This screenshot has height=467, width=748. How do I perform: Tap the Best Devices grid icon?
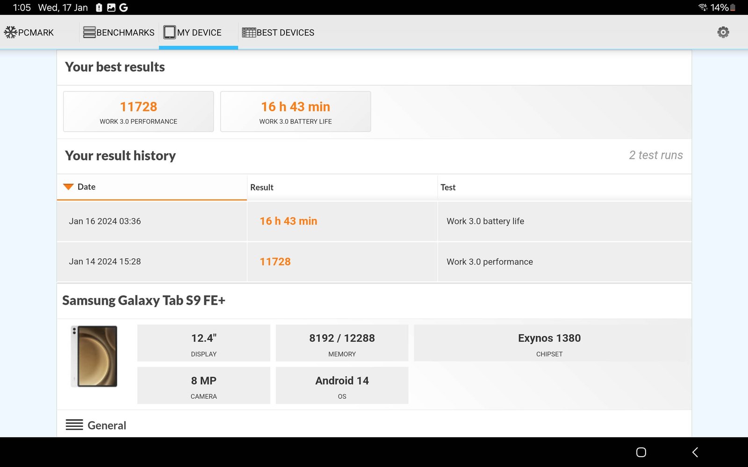click(249, 32)
